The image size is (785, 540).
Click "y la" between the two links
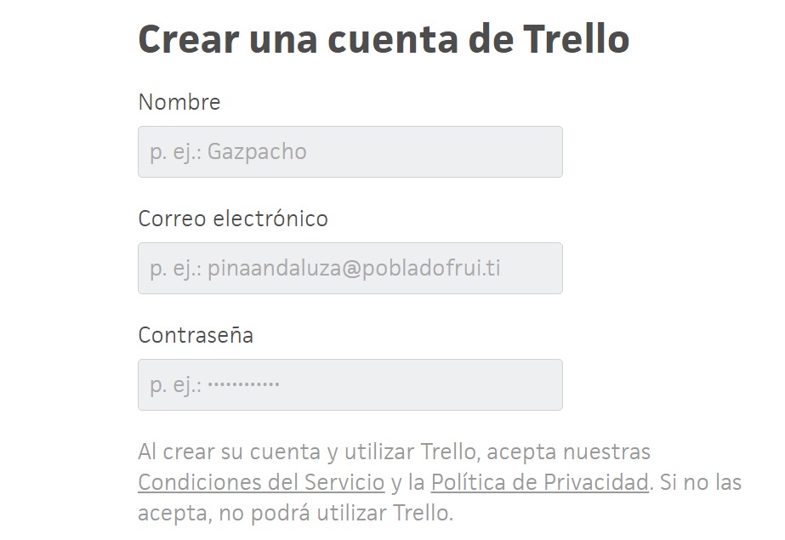pos(407,482)
